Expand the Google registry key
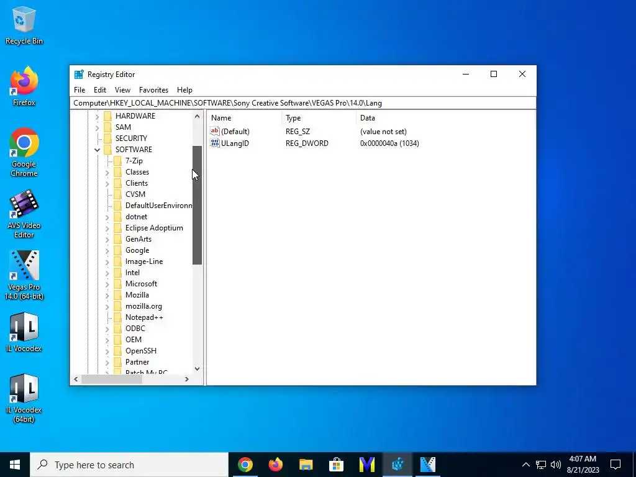This screenshot has height=477, width=636. pos(107,251)
